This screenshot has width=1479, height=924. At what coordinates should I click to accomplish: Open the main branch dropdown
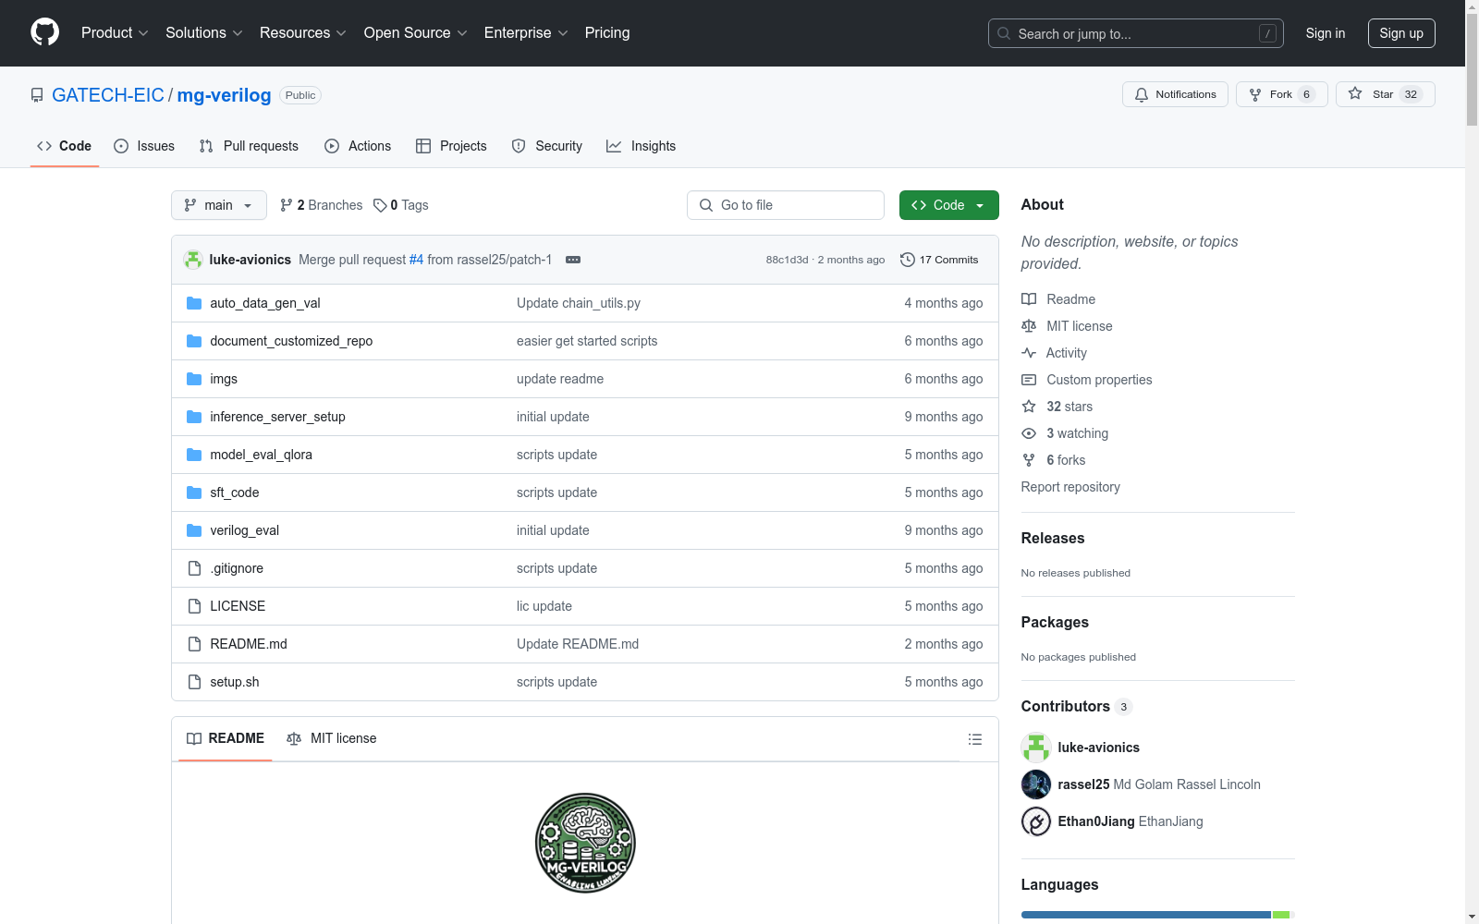tap(218, 205)
